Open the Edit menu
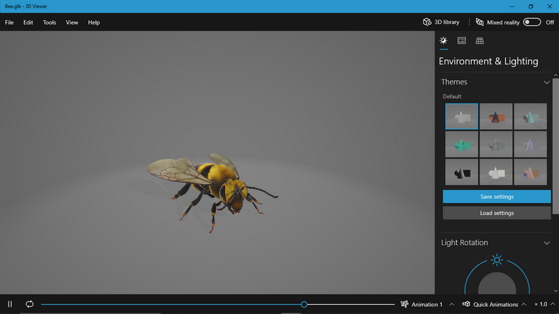The image size is (559, 314). 28,22
